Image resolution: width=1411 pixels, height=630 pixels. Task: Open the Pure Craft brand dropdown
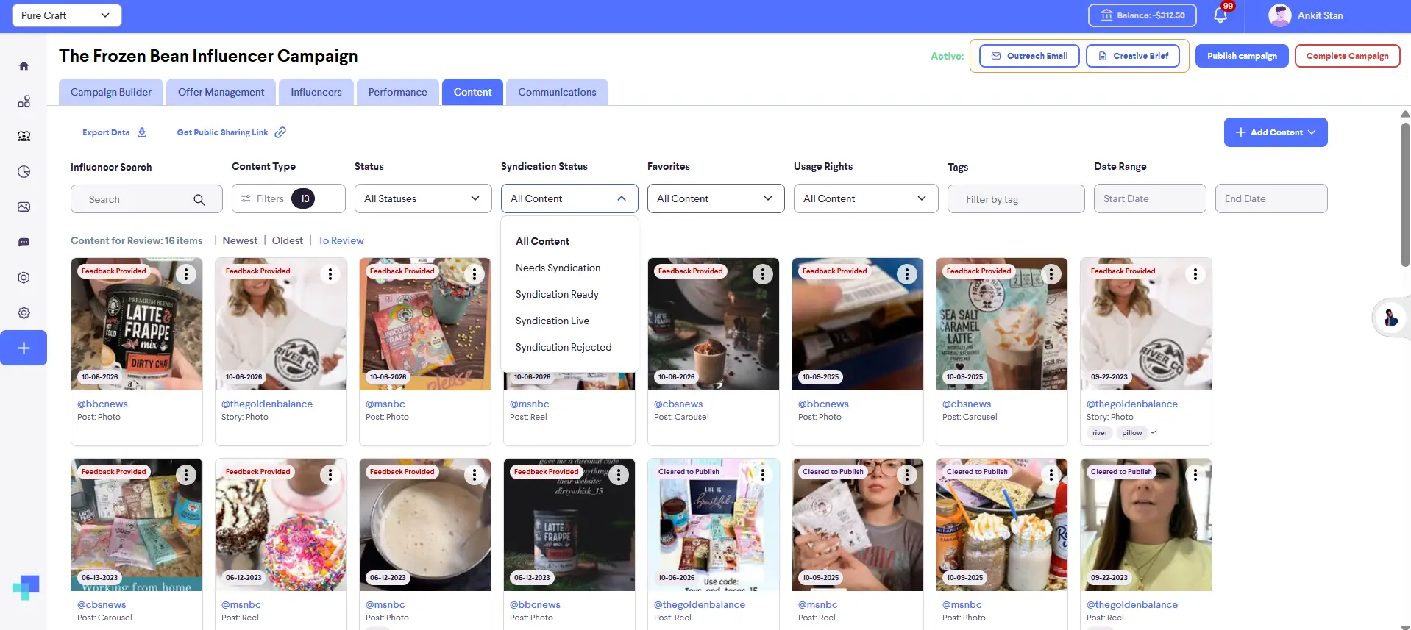[x=66, y=15]
